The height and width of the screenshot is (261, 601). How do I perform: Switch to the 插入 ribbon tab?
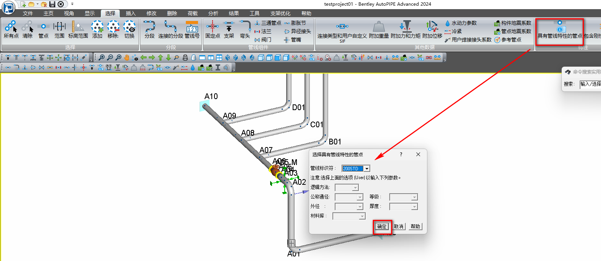click(131, 13)
